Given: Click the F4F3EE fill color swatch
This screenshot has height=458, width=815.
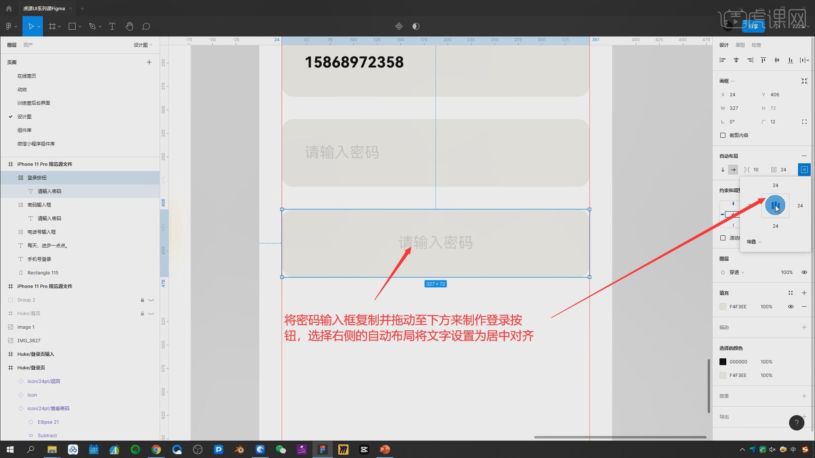Looking at the screenshot, I should 723,307.
